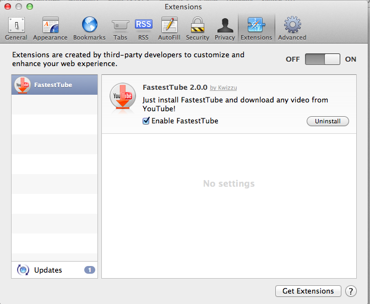This screenshot has height=304, width=370.
Task: Click the OFF label beside the switch
Action: pos(292,59)
